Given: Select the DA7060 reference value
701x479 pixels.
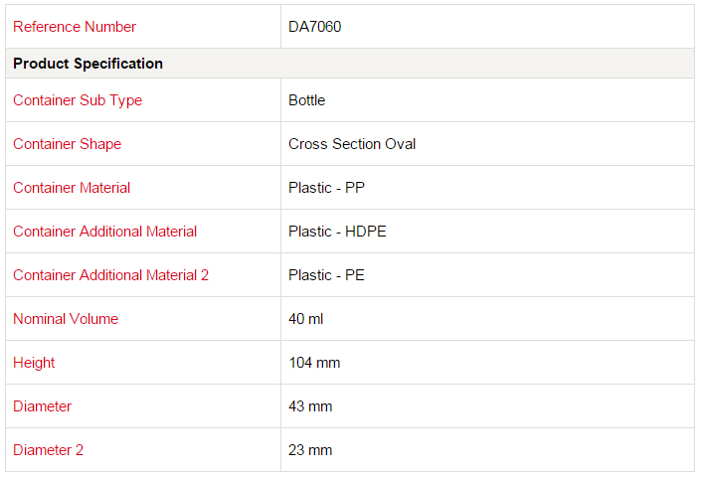Looking at the screenshot, I should click(315, 27).
